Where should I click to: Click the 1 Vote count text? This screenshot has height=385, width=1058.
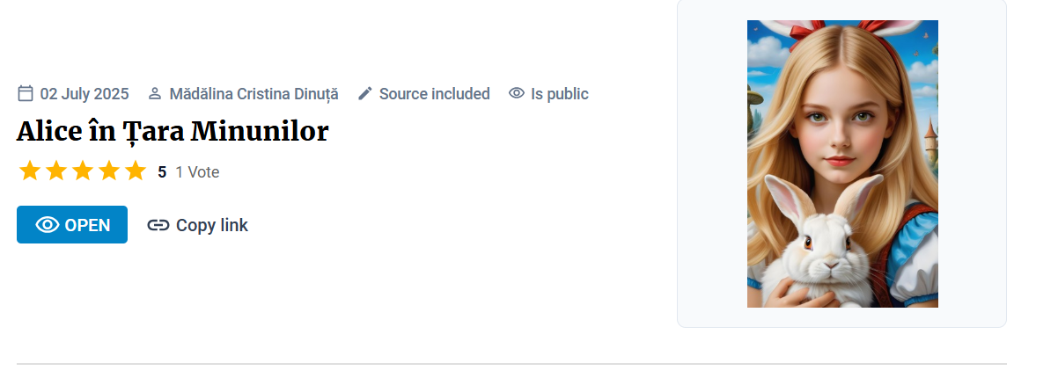tap(197, 172)
